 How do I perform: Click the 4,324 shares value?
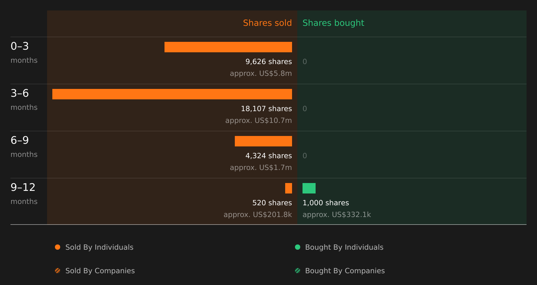pyautogui.click(x=268, y=156)
